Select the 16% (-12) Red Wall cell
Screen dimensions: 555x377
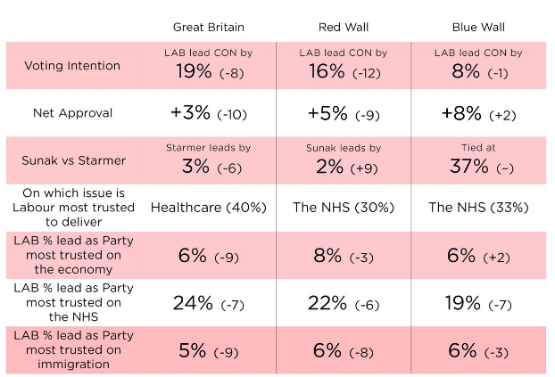[x=343, y=71]
